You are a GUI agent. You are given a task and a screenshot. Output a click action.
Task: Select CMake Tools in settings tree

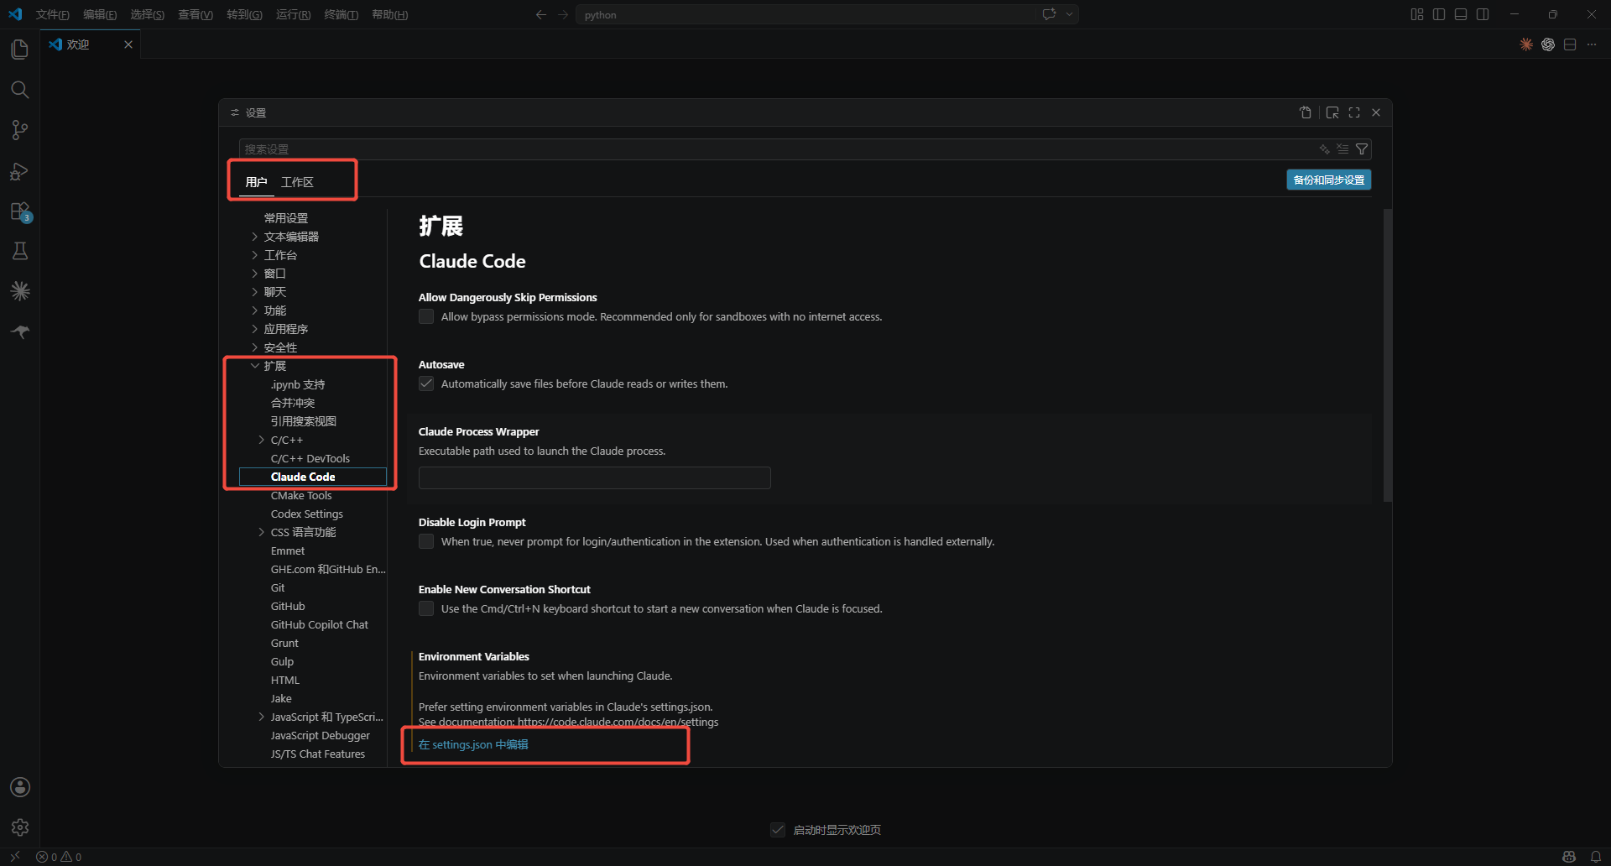click(x=301, y=495)
